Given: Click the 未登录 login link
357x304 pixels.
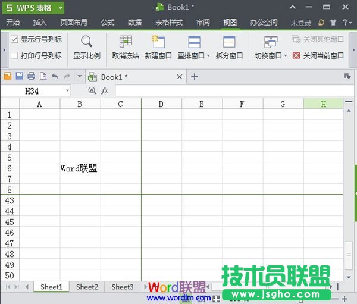Looking at the screenshot, I should (x=301, y=23).
